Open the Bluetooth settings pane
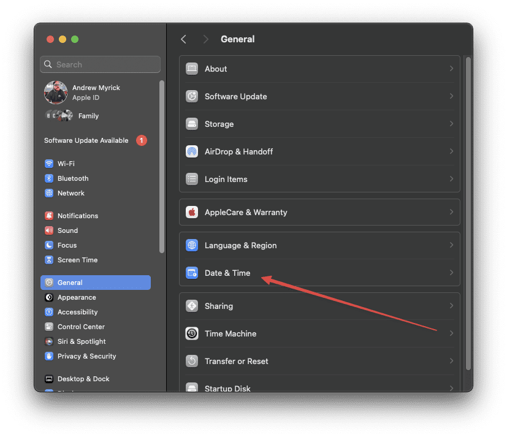 (x=96, y=178)
